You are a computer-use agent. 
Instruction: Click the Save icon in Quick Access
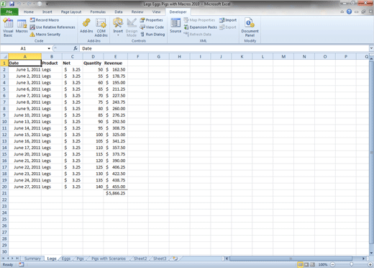pos(12,4)
